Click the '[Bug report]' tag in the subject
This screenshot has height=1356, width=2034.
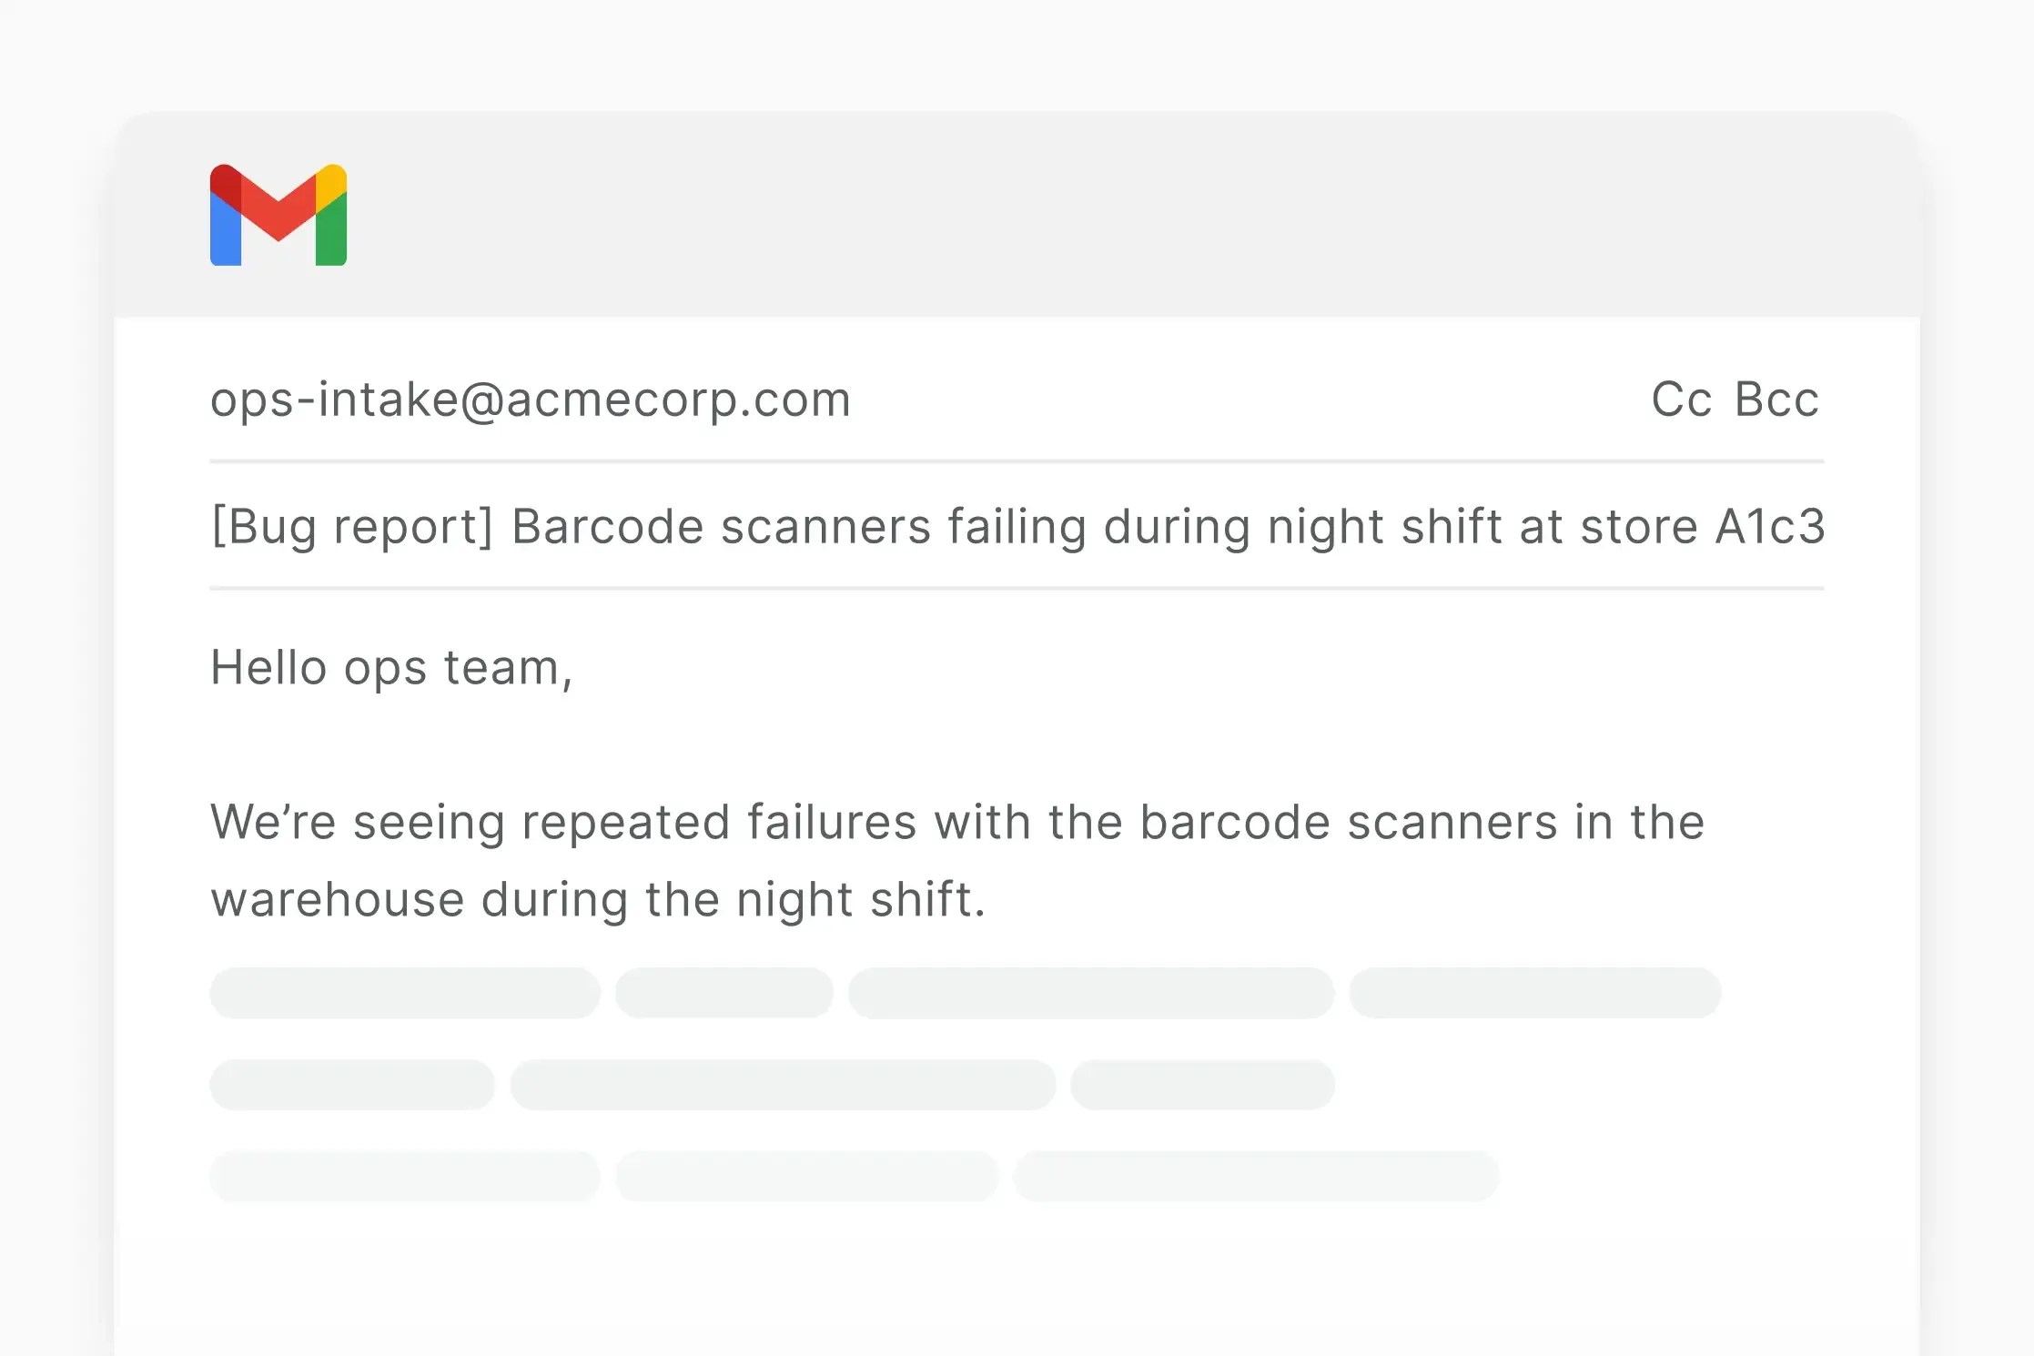pos(352,527)
